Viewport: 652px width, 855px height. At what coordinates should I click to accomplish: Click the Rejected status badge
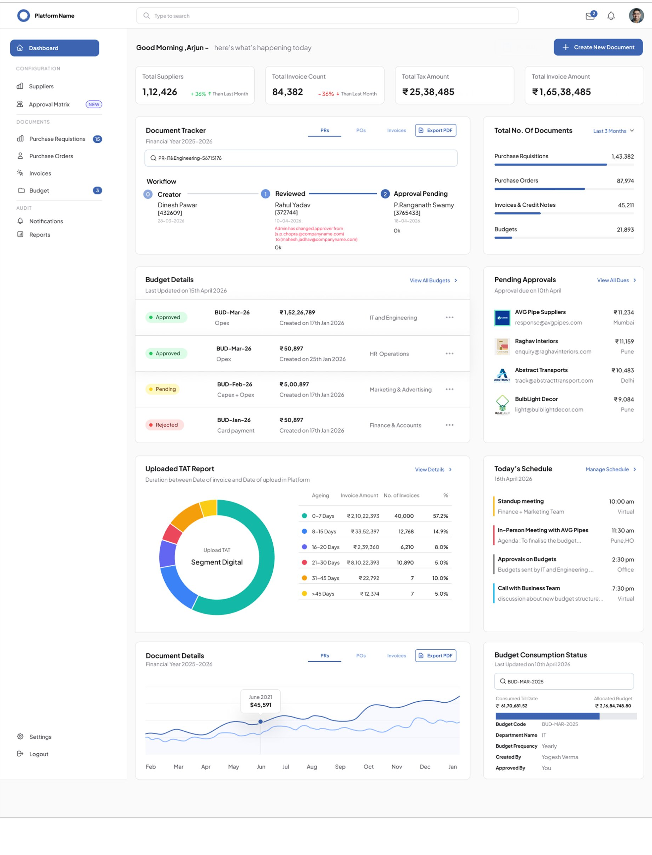point(165,425)
